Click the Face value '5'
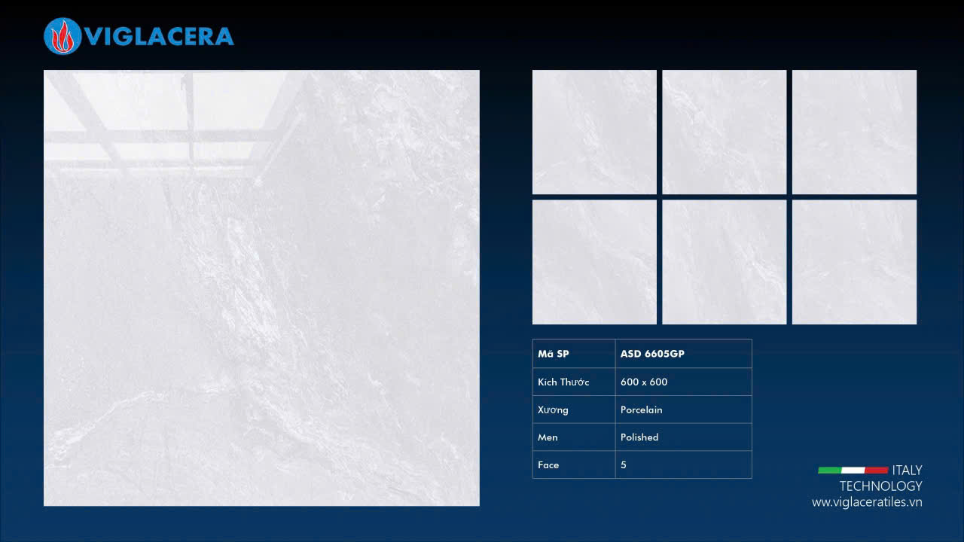 click(624, 464)
